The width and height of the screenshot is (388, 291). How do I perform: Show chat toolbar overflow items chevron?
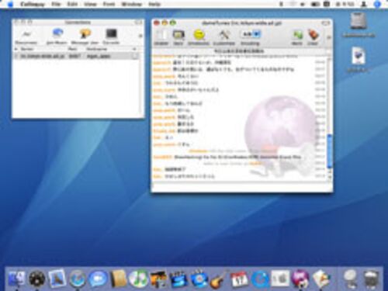(328, 37)
